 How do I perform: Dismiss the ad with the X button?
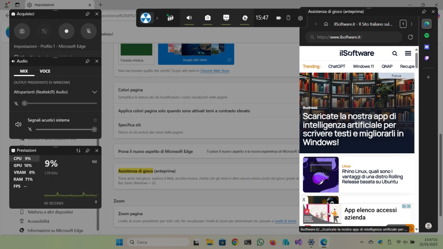304,200
